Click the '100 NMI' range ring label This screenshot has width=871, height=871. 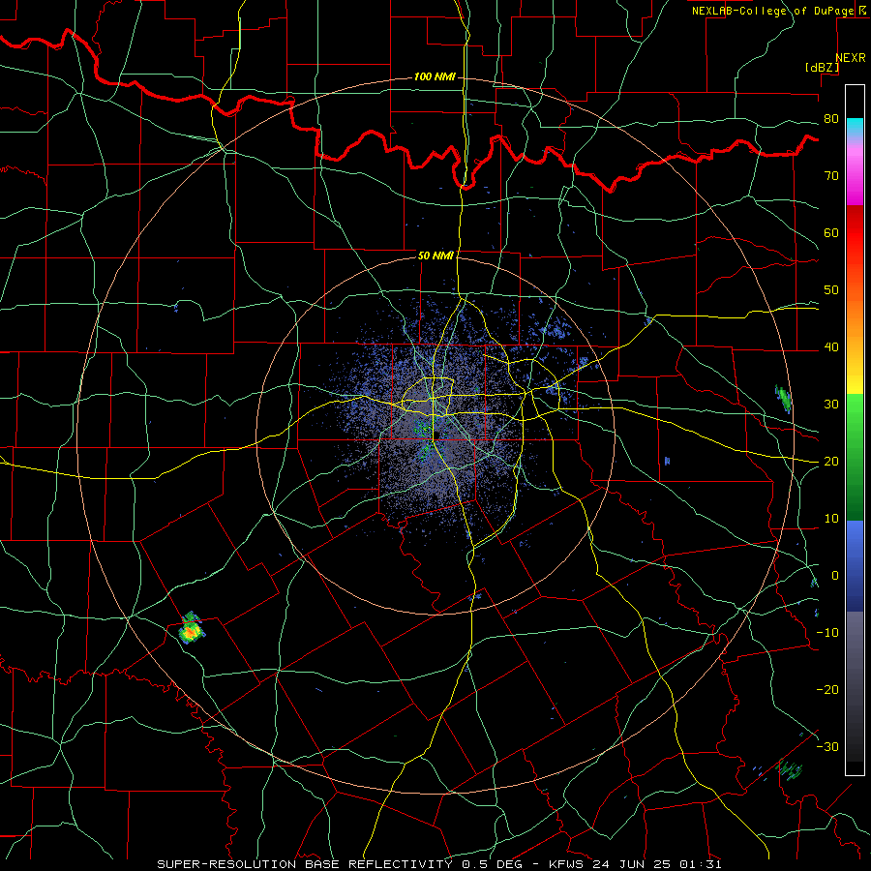[x=435, y=76]
